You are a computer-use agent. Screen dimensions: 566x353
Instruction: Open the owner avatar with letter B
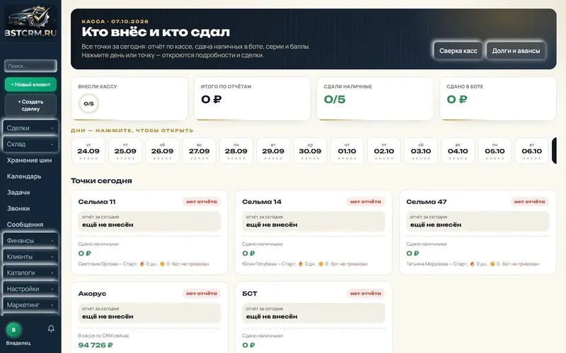tap(13, 330)
